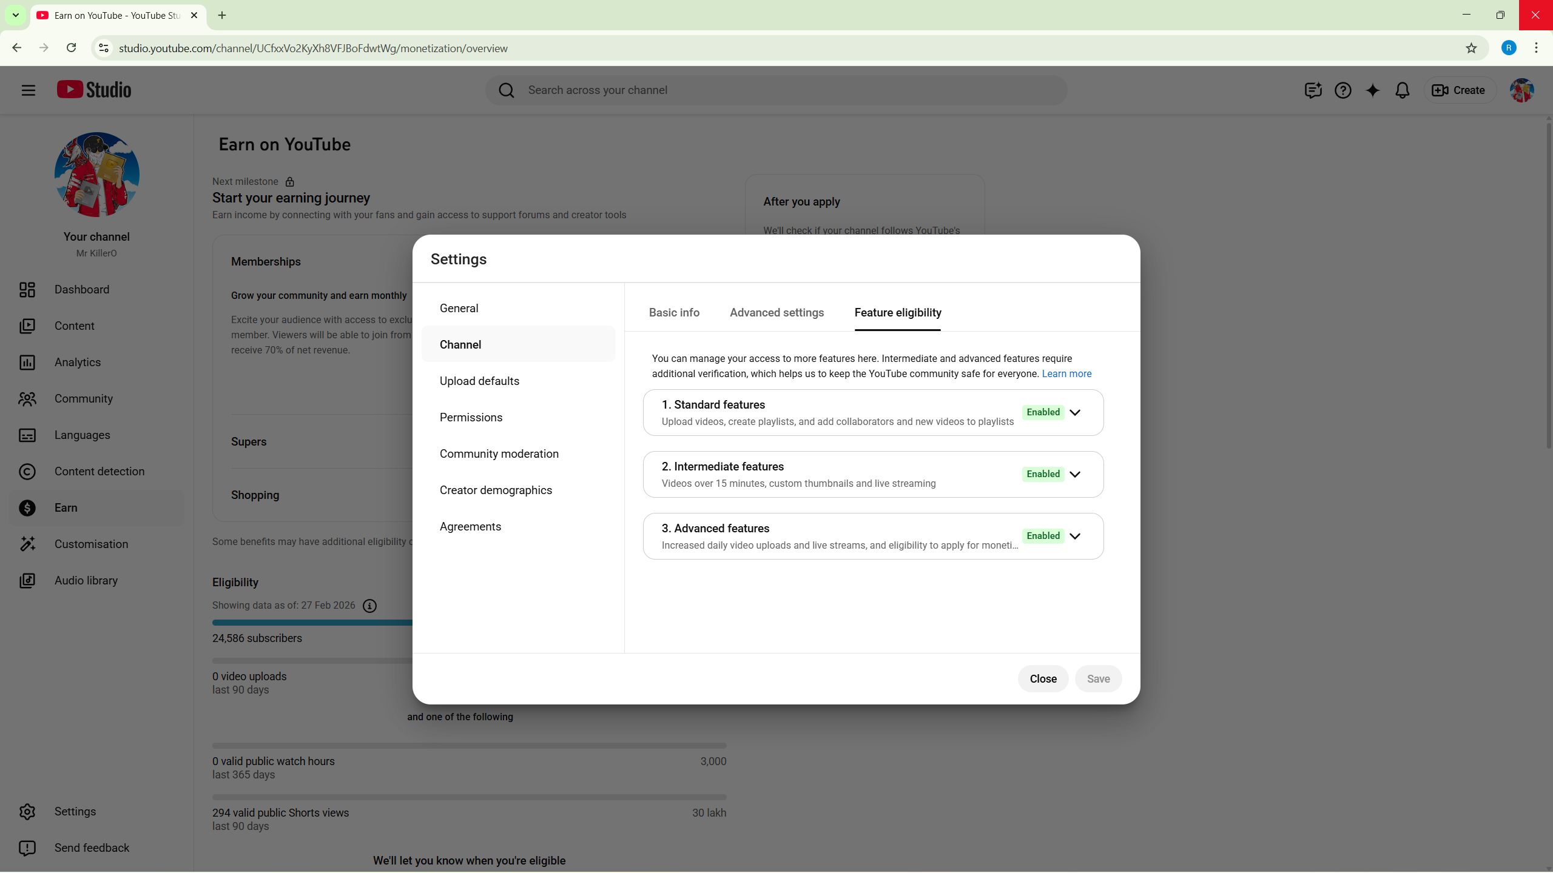Click the Close button in Settings
The height and width of the screenshot is (873, 1553).
[x=1043, y=679]
